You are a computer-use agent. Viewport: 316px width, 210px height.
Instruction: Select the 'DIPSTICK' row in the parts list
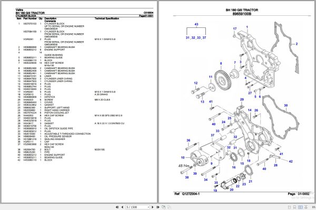pos(71,97)
